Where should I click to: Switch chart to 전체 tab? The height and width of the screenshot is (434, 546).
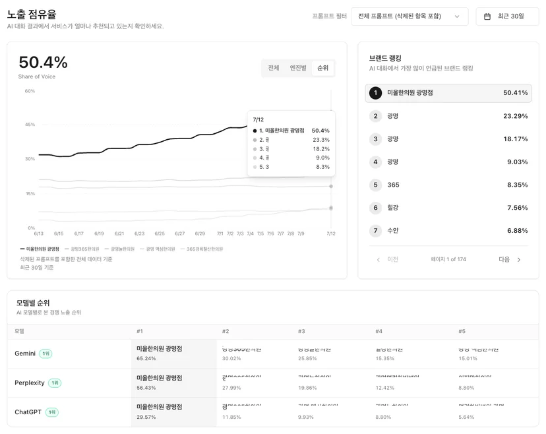pyautogui.click(x=274, y=68)
